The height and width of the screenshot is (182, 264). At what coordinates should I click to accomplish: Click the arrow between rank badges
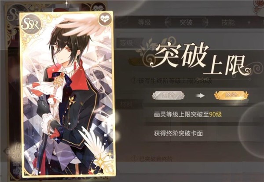[x=200, y=96]
